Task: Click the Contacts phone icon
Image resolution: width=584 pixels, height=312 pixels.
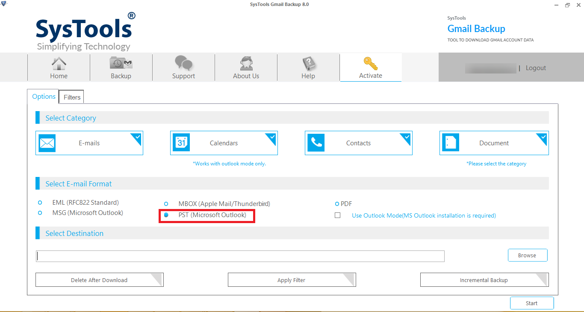Action: [316, 143]
